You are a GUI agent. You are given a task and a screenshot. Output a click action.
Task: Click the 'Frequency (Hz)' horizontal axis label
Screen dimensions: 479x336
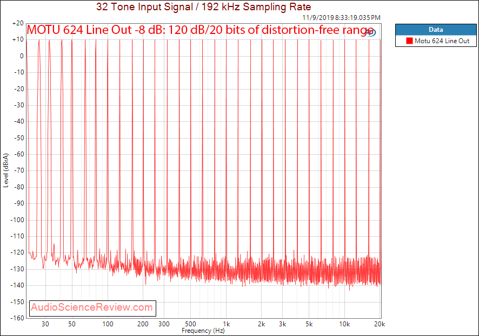point(203,331)
